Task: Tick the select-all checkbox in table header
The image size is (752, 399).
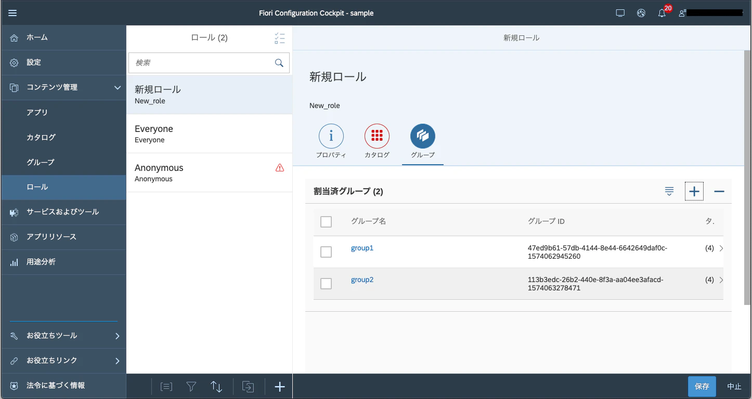Action: (326, 222)
